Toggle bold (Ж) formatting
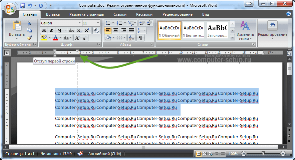 click(44, 30)
